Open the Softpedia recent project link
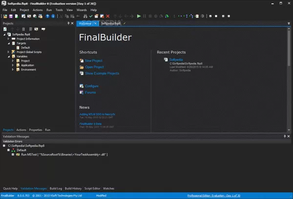Screen dimensions: 293x199 [x=176, y=60]
